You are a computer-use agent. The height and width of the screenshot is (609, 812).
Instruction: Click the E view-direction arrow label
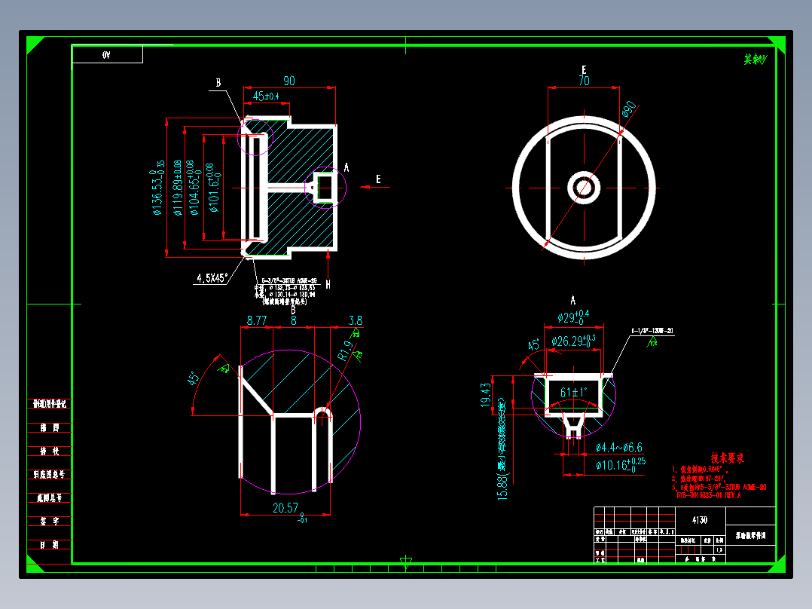(x=379, y=179)
